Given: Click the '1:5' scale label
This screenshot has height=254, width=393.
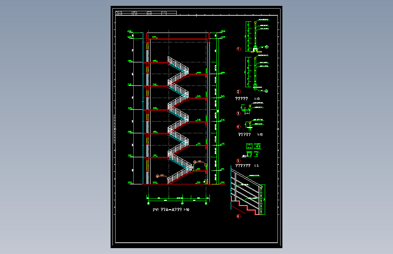Looking at the screenshot, I should tap(257, 166).
